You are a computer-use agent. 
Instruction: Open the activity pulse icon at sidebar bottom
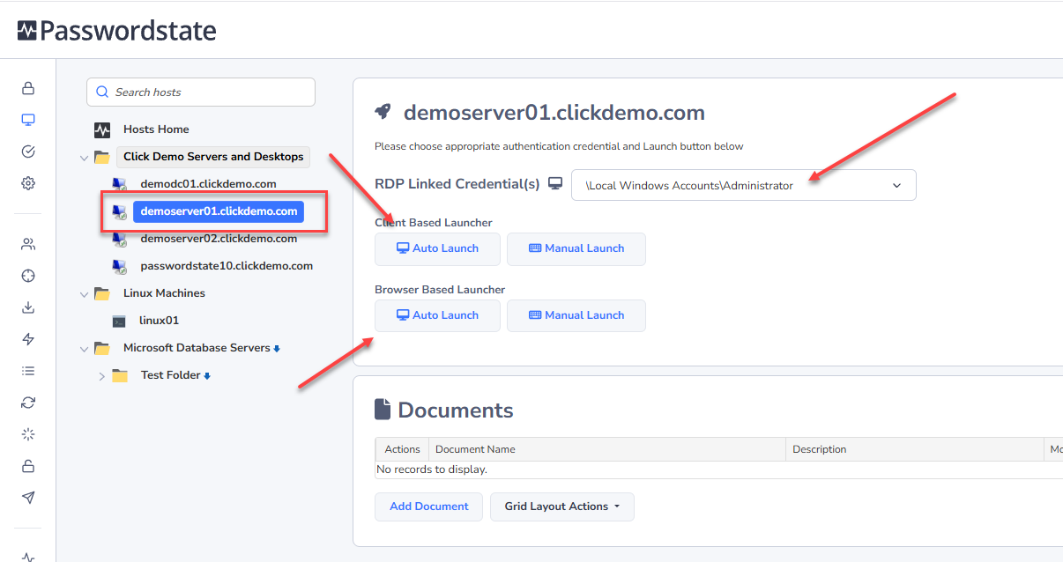pos(28,557)
